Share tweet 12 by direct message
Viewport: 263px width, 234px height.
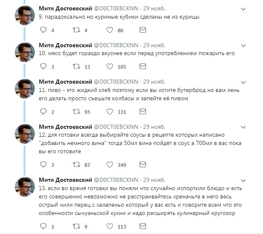pos(142,165)
